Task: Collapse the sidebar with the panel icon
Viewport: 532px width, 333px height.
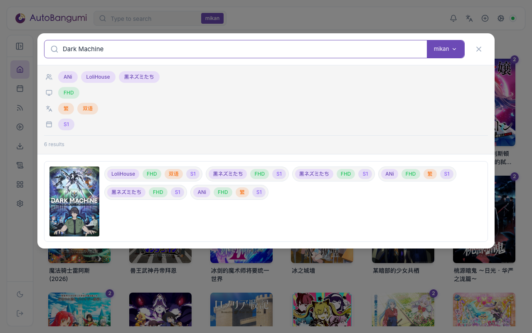Action: tap(20, 46)
